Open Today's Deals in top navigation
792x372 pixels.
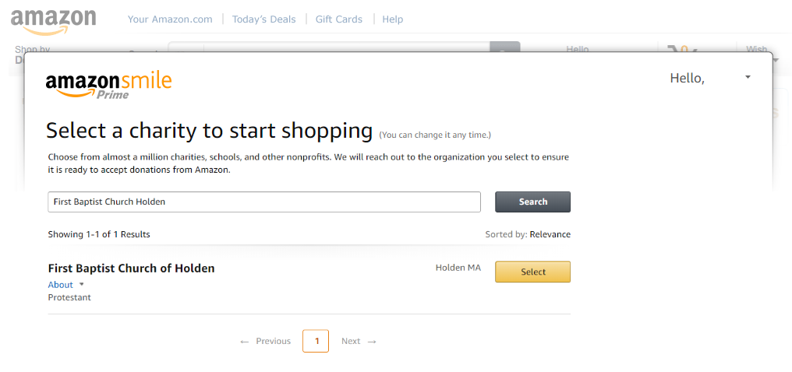263,19
